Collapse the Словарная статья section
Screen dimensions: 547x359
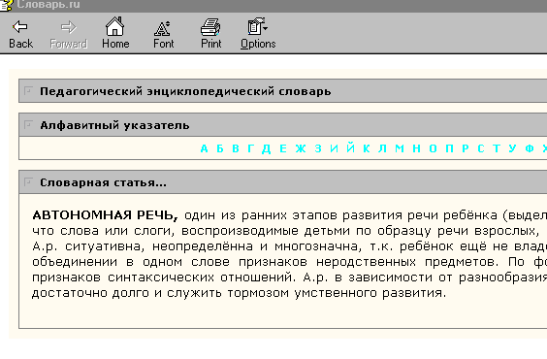tap(28, 181)
